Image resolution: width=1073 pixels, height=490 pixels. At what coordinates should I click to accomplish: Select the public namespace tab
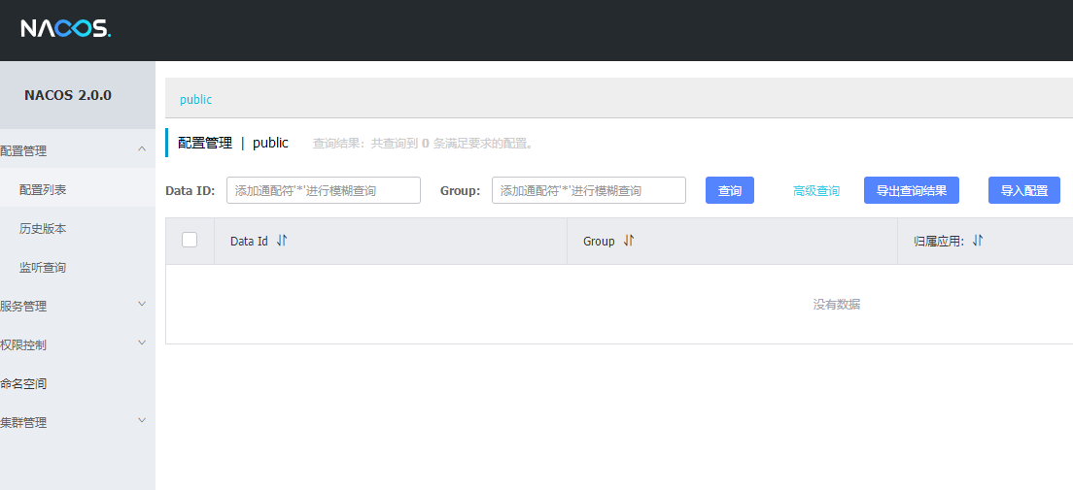[x=195, y=100]
